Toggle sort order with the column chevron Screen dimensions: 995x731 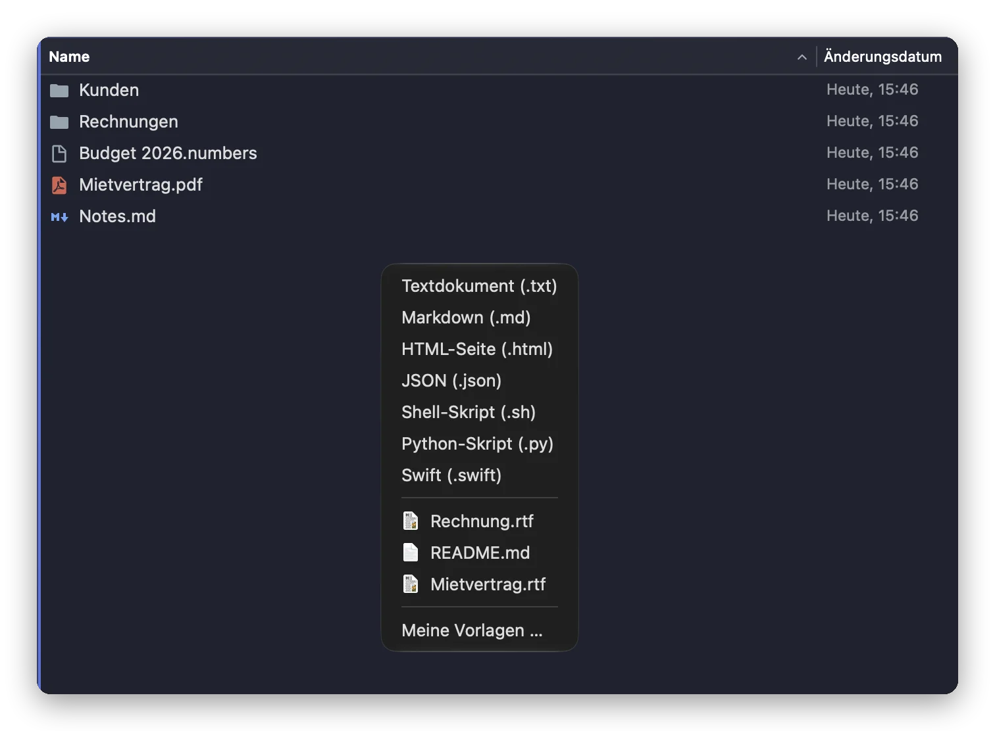802,57
